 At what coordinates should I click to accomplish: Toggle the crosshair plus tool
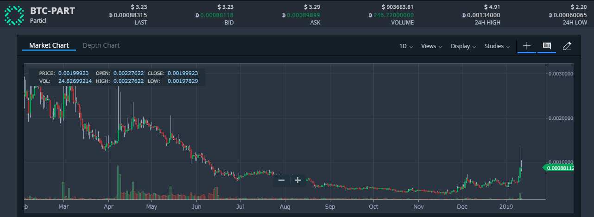[526, 46]
